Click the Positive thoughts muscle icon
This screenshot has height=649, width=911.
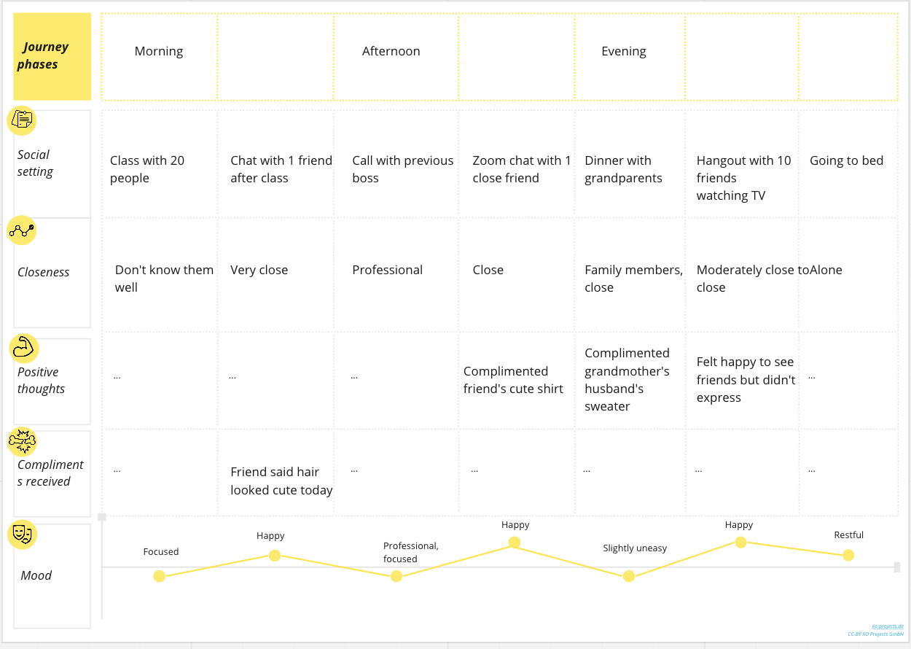[x=23, y=349]
